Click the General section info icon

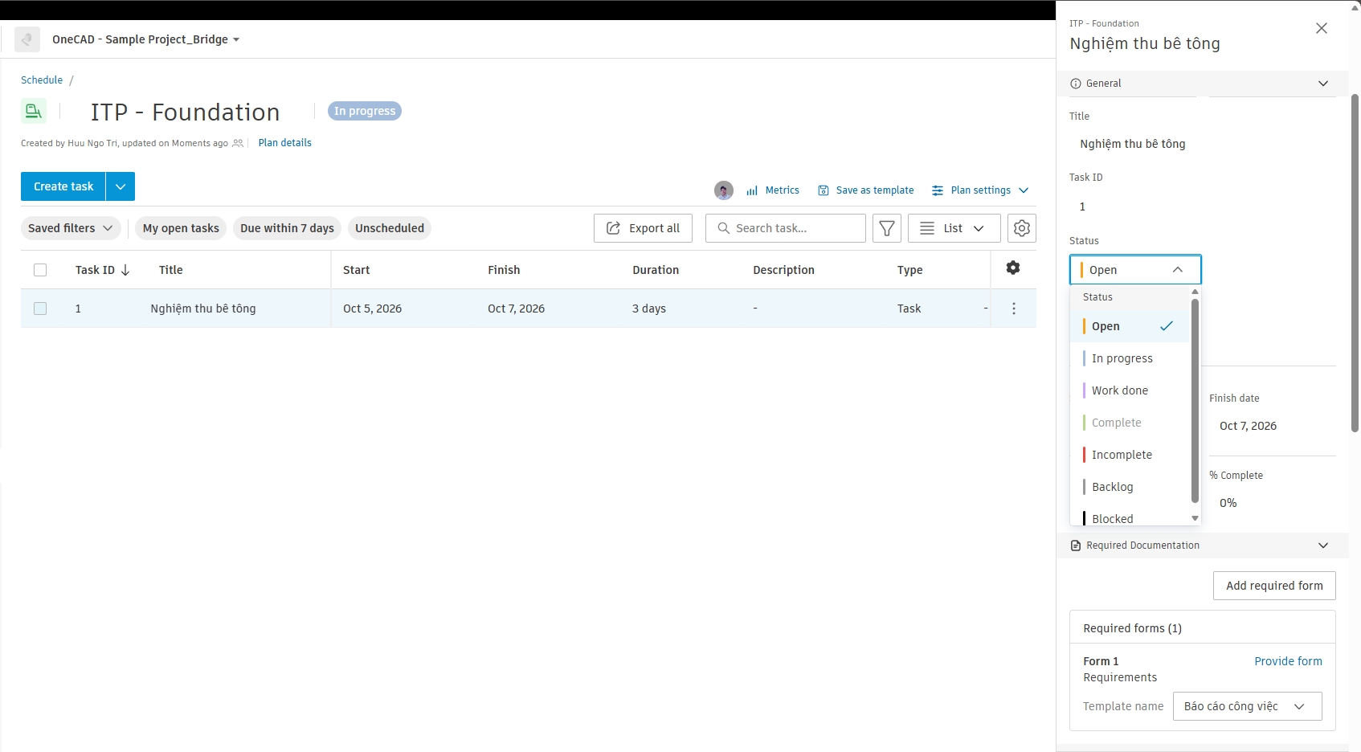1076,84
